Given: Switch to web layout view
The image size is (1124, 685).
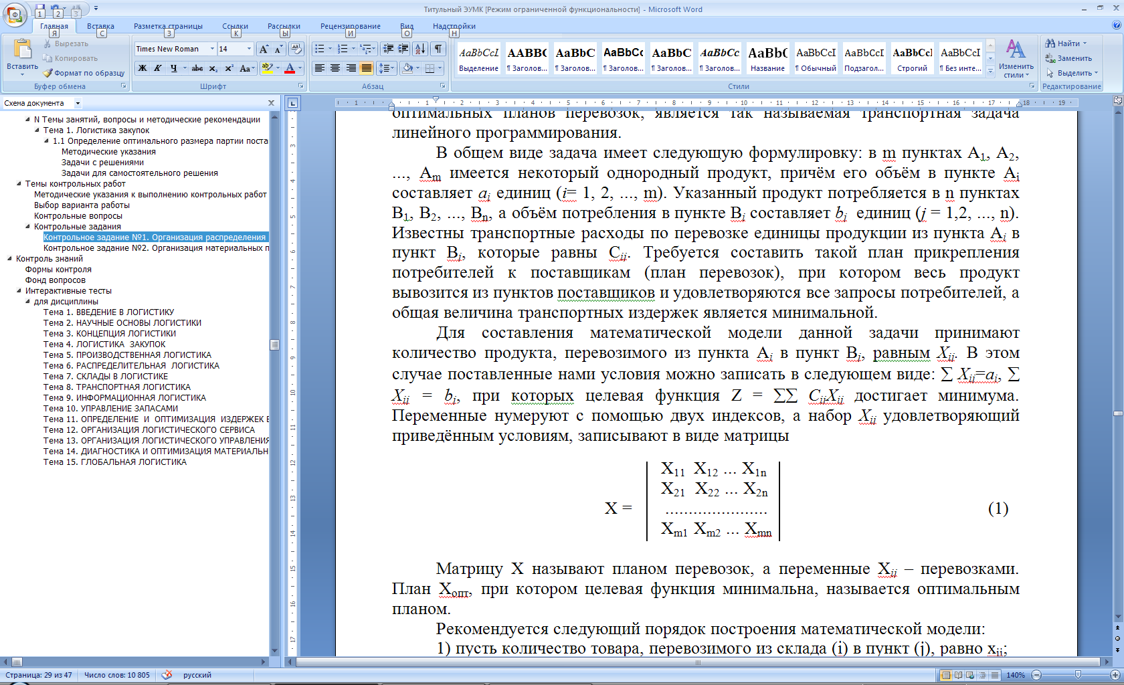Looking at the screenshot, I should tap(970, 675).
